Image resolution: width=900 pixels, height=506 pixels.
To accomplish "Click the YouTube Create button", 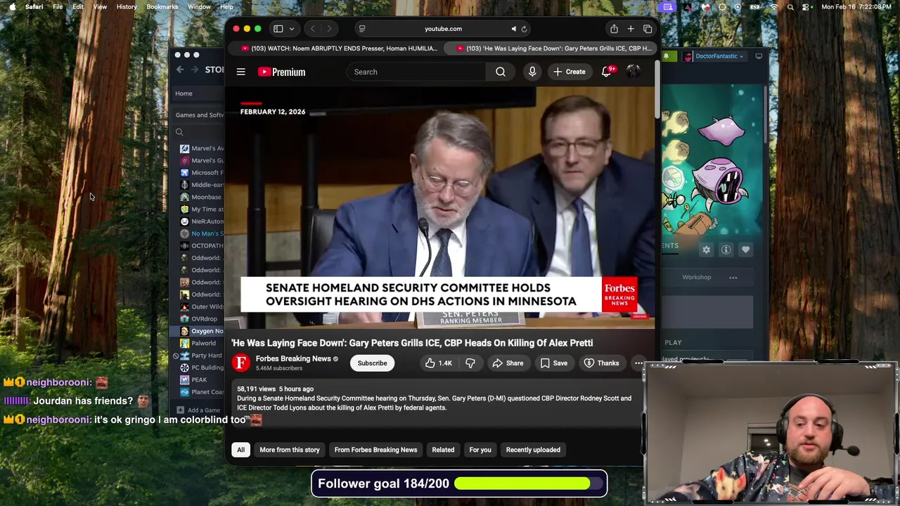I will click(570, 72).
